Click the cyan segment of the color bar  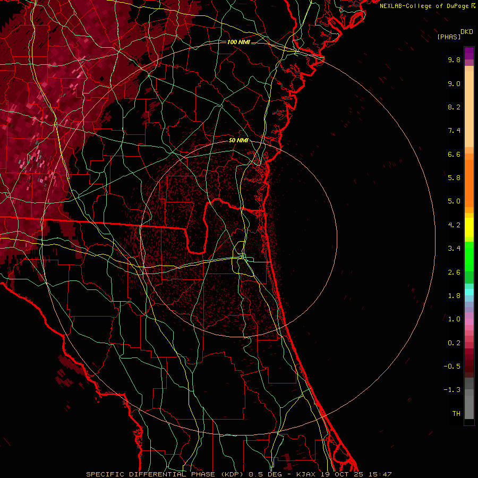pos(469,292)
